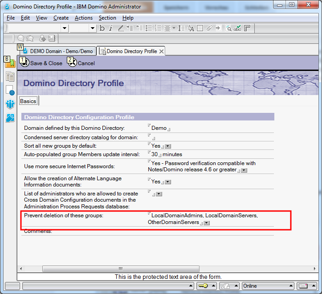Viewport: 322px width, 294px height.
Task: Open the 'Sort all new groups' dropdown
Action: pyautogui.click(x=168, y=146)
